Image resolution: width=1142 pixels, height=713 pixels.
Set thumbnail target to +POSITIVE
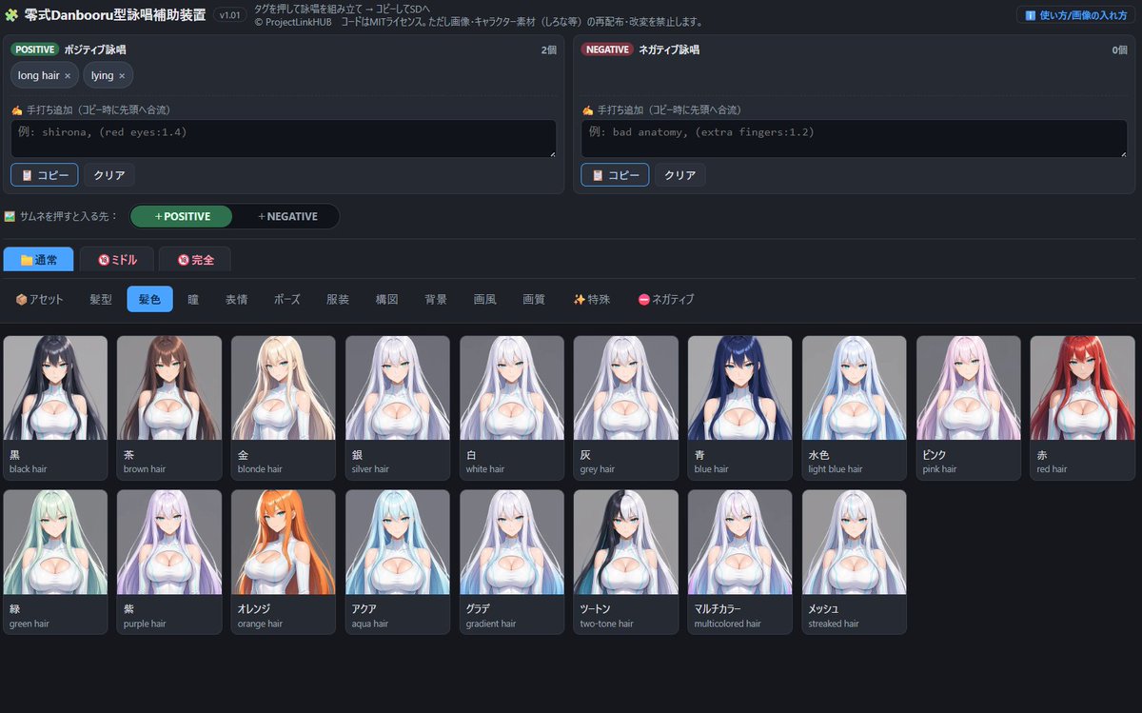[x=182, y=216]
